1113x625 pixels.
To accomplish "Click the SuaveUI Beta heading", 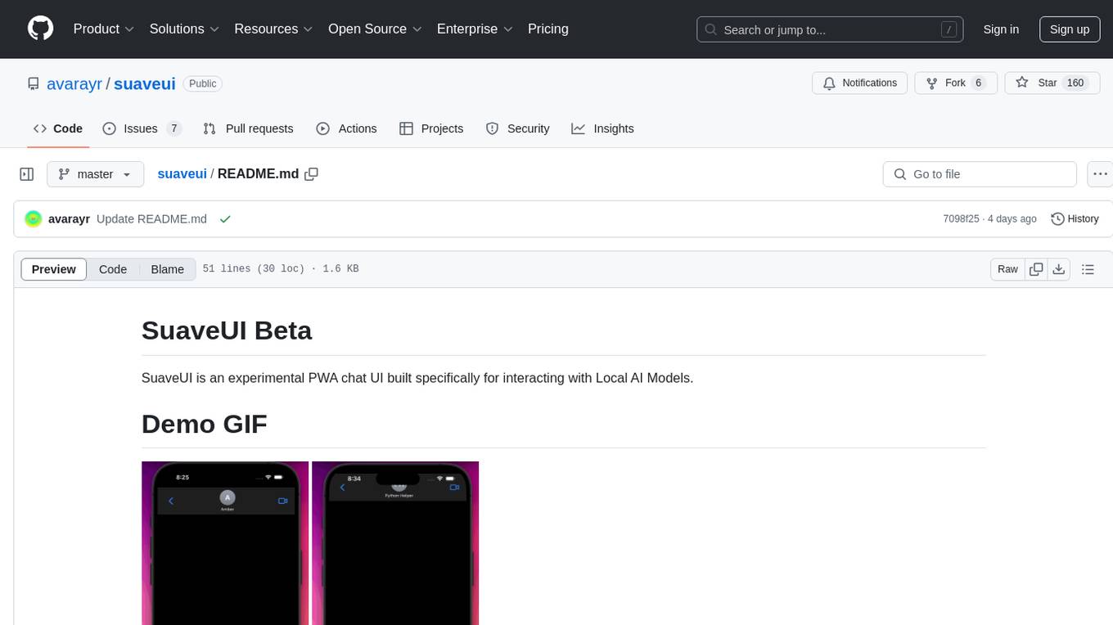I will click(x=227, y=330).
